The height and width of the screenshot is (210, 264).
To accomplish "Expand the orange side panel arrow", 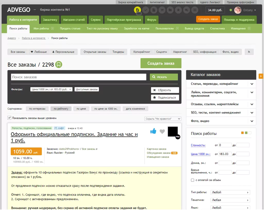I will click(261, 76).
